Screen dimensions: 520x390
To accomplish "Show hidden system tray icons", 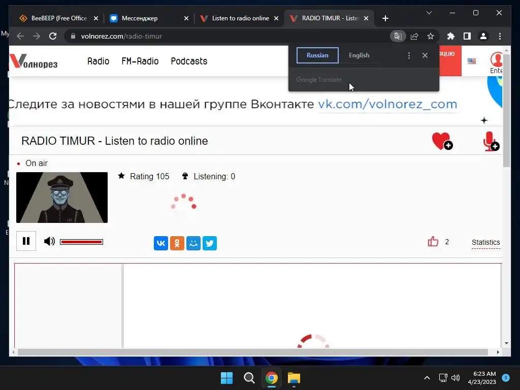I will pos(427,378).
